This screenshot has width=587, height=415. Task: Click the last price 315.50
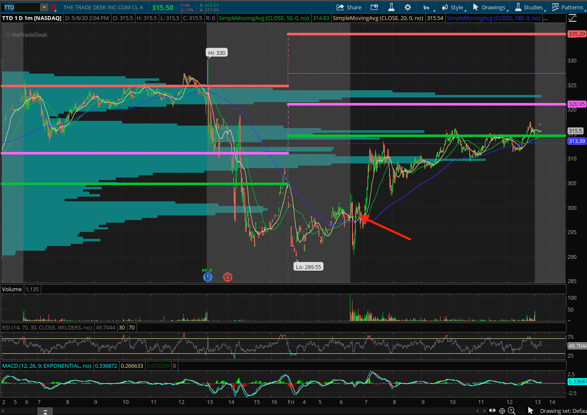tap(163, 8)
